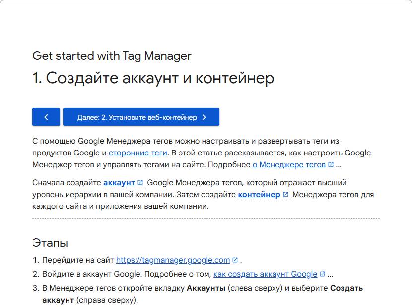The height and width of the screenshot is (307, 412).
Task: Click external-link icon after "о Менеджере тегов"
Action: point(331,165)
